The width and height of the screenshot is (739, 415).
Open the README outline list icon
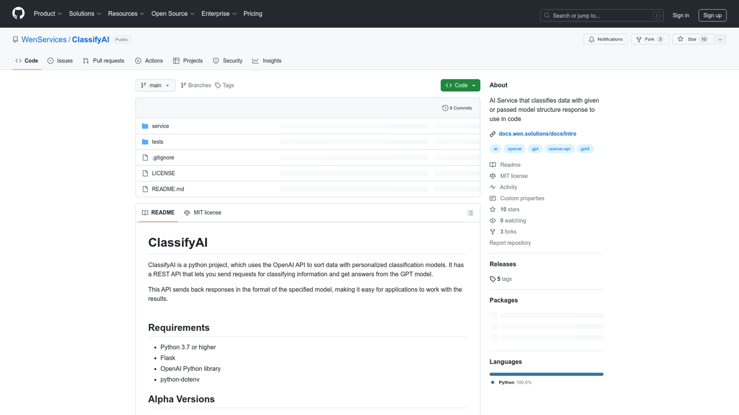tap(470, 213)
